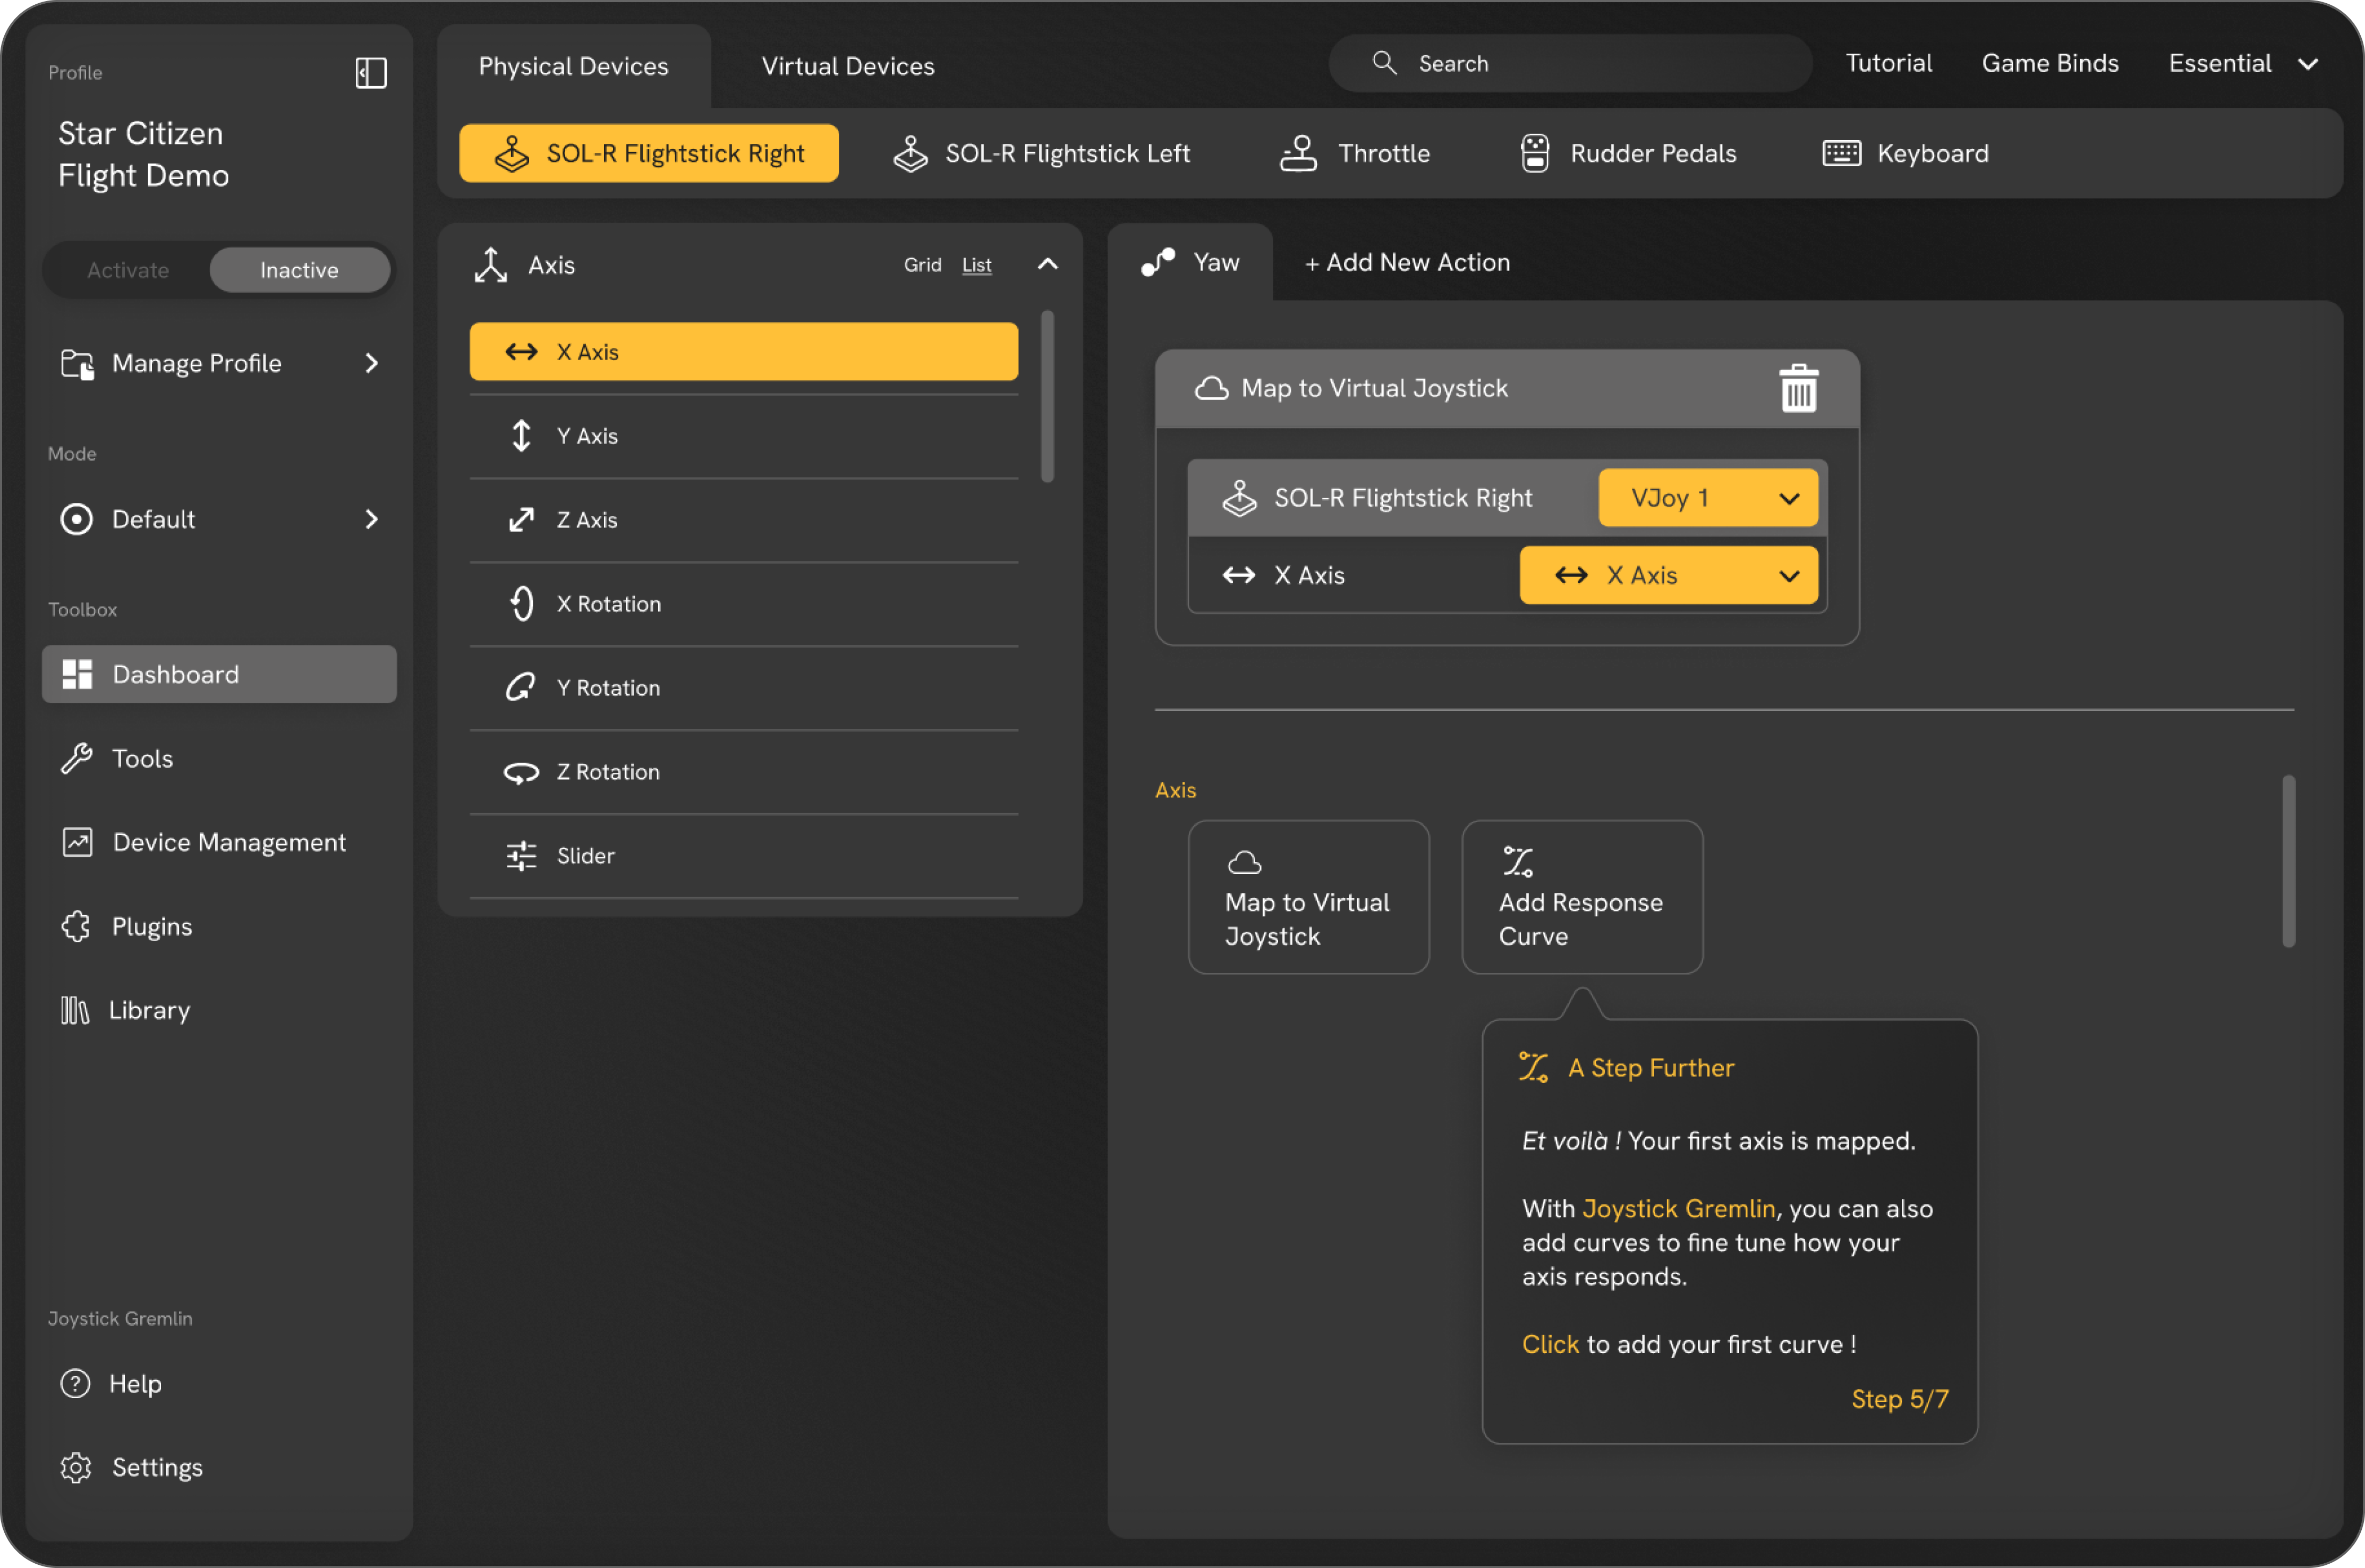Screen dimensions: 2365x1568
Task: Click the Rudder Pedals device icon
Action: pos(1535,153)
